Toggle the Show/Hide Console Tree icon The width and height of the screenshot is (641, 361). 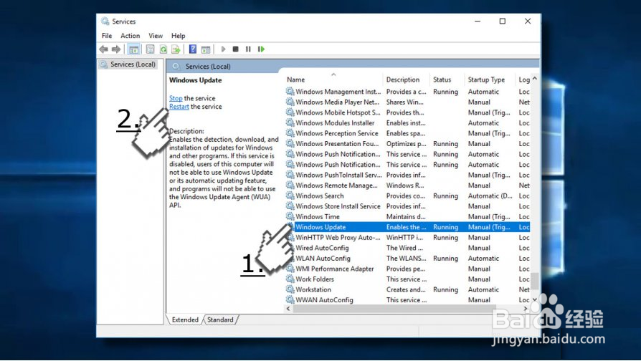(x=133, y=49)
